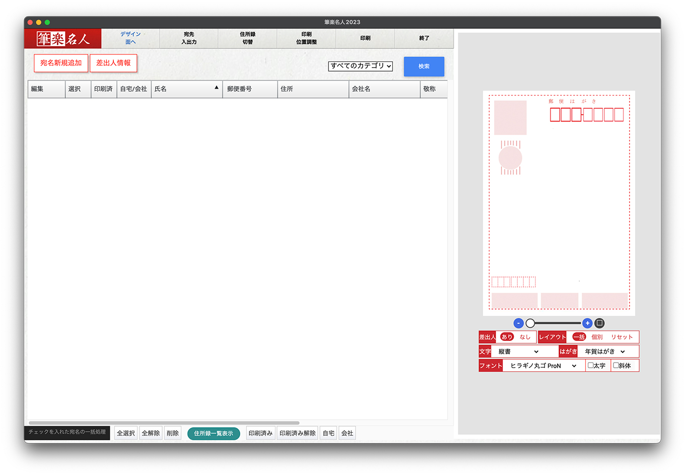Open the すべてのカテゴリ category dropdown
Image resolution: width=685 pixels, height=475 pixels.
point(361,66)
